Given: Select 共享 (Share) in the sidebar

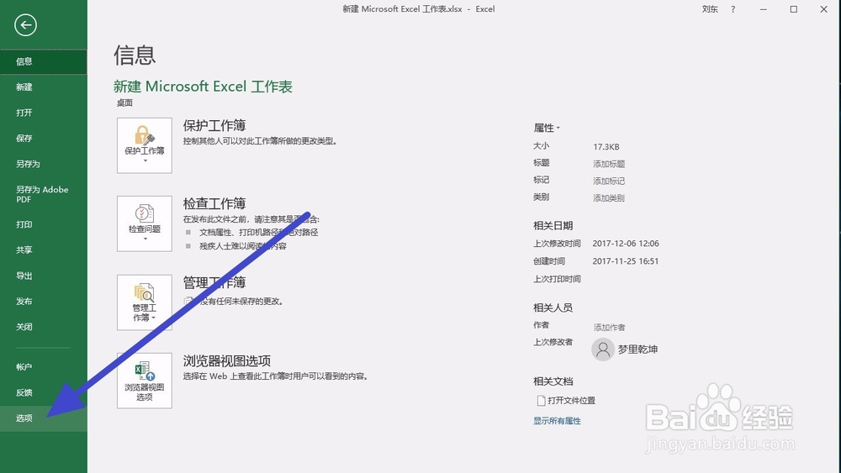Looking at the screenshot, I should [x=44, y=250].
